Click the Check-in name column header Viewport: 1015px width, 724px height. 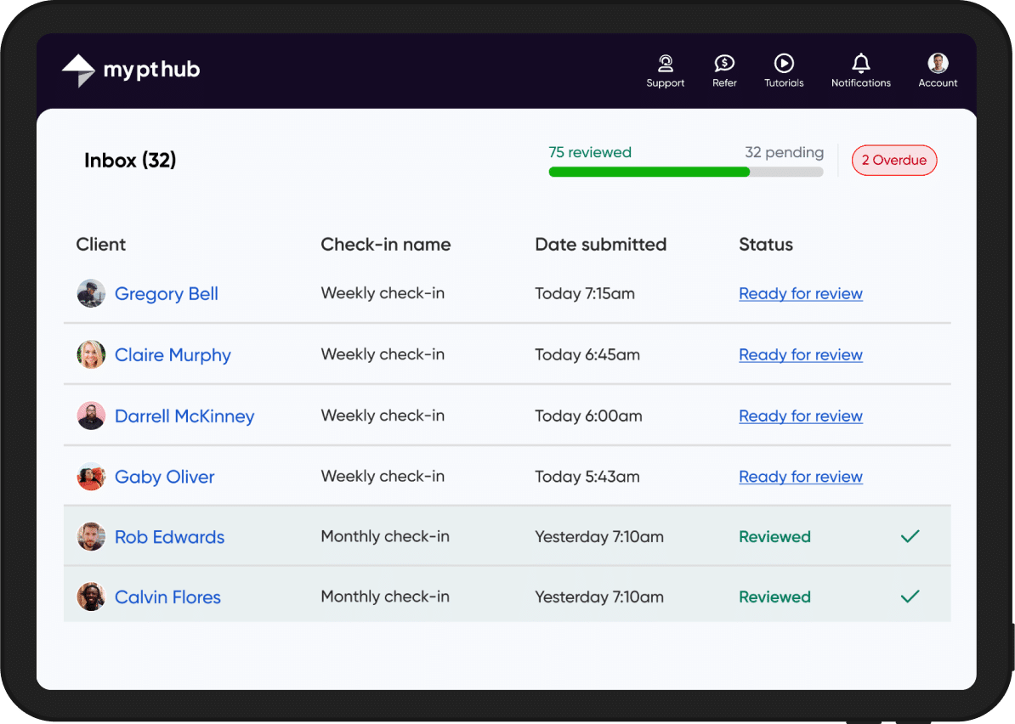pos(385,244)
